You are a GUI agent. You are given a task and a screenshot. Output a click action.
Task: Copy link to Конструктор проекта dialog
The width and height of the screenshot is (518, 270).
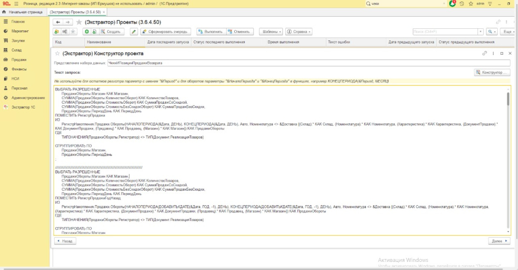pos(485,53)
